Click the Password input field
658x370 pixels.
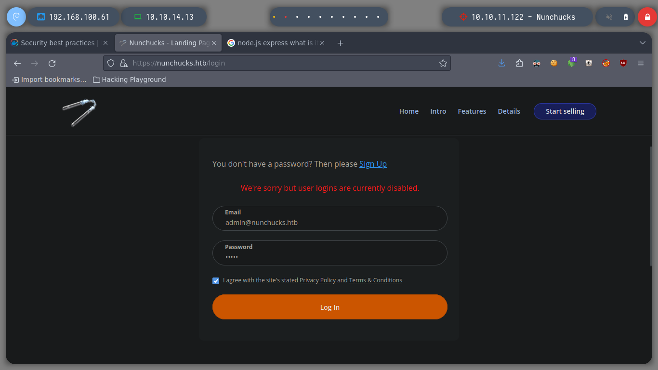[330, 253]
